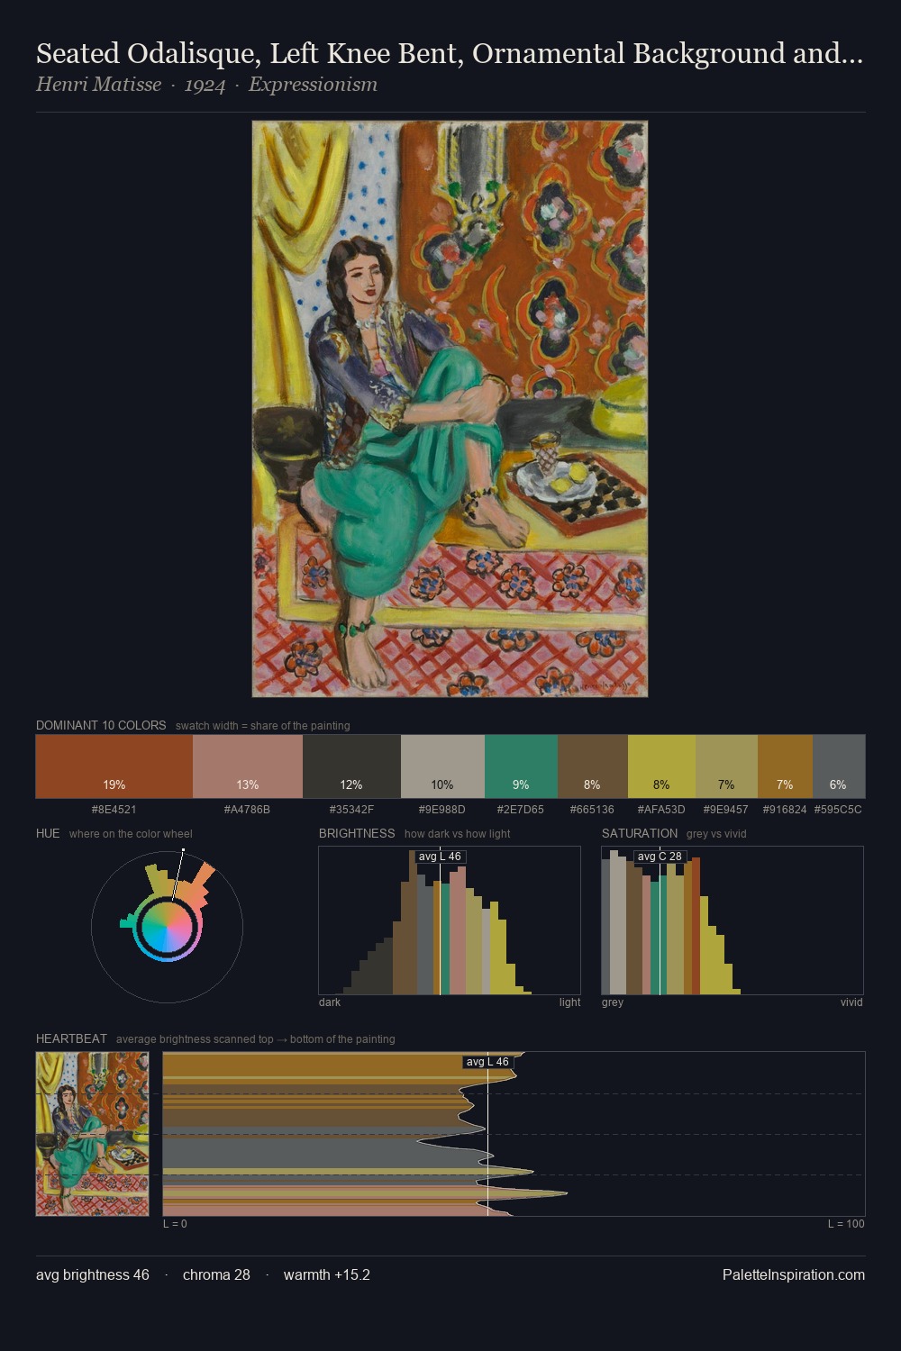Click the brightness histogram chart
The width and height of the screenshot is (901, 1351).
tap(450, 920)
